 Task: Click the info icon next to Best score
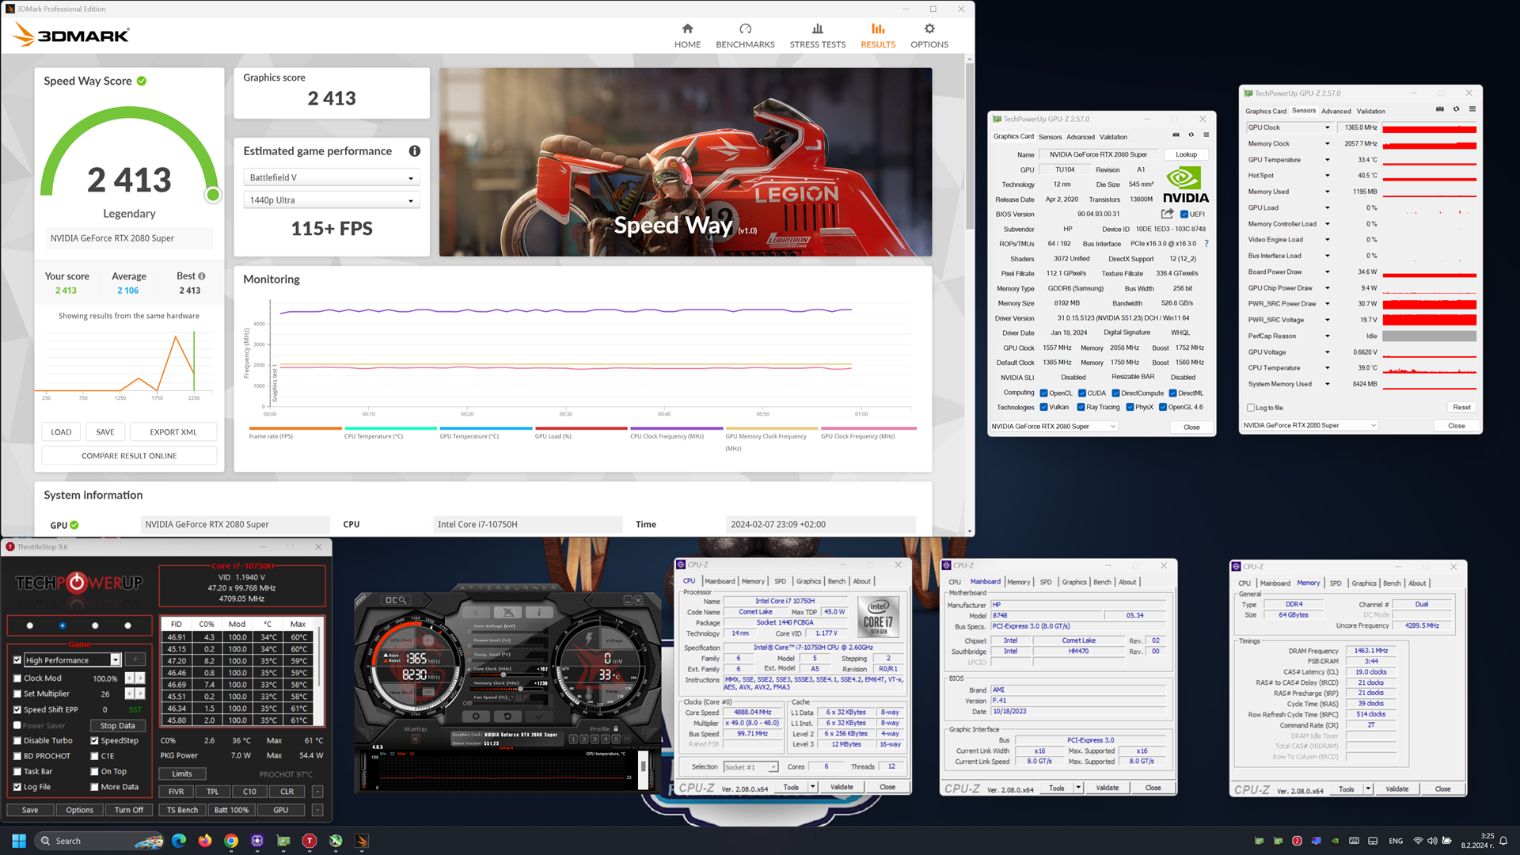click(202, 276)
